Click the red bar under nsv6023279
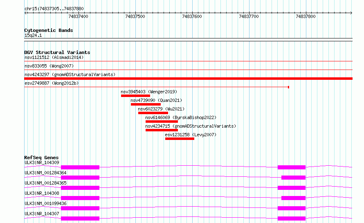Screen dimensions: 364x223 pos(153,113)
